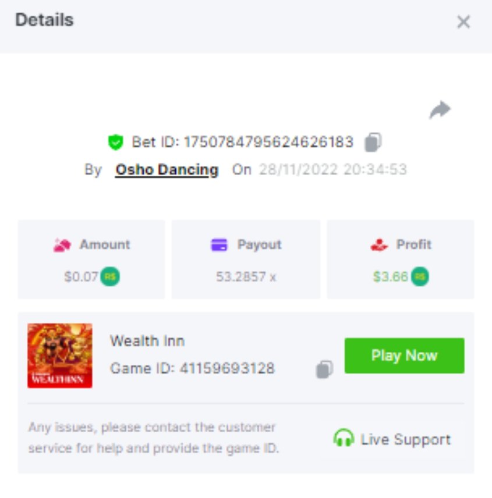Close the Details dialog

(x=463, y=22)
